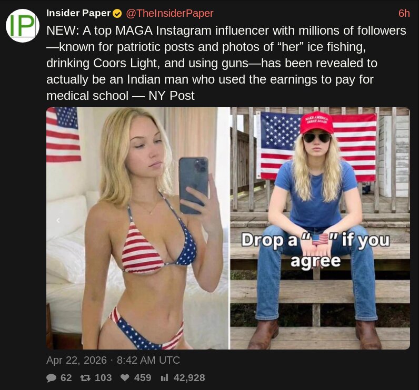This screenshot has height=390, width=419.
Task: Like the post with heart icon
Action: tap(125, 378)
